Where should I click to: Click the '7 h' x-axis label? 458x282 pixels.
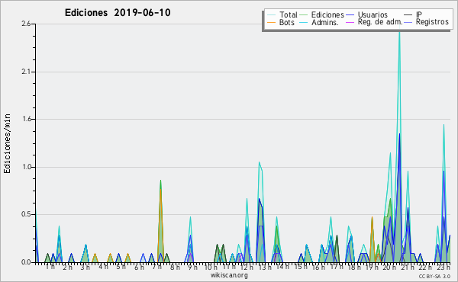pos(156,267)
